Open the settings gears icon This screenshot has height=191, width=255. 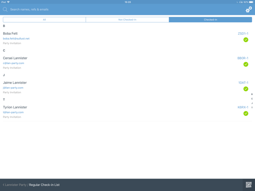coord(249,9)
